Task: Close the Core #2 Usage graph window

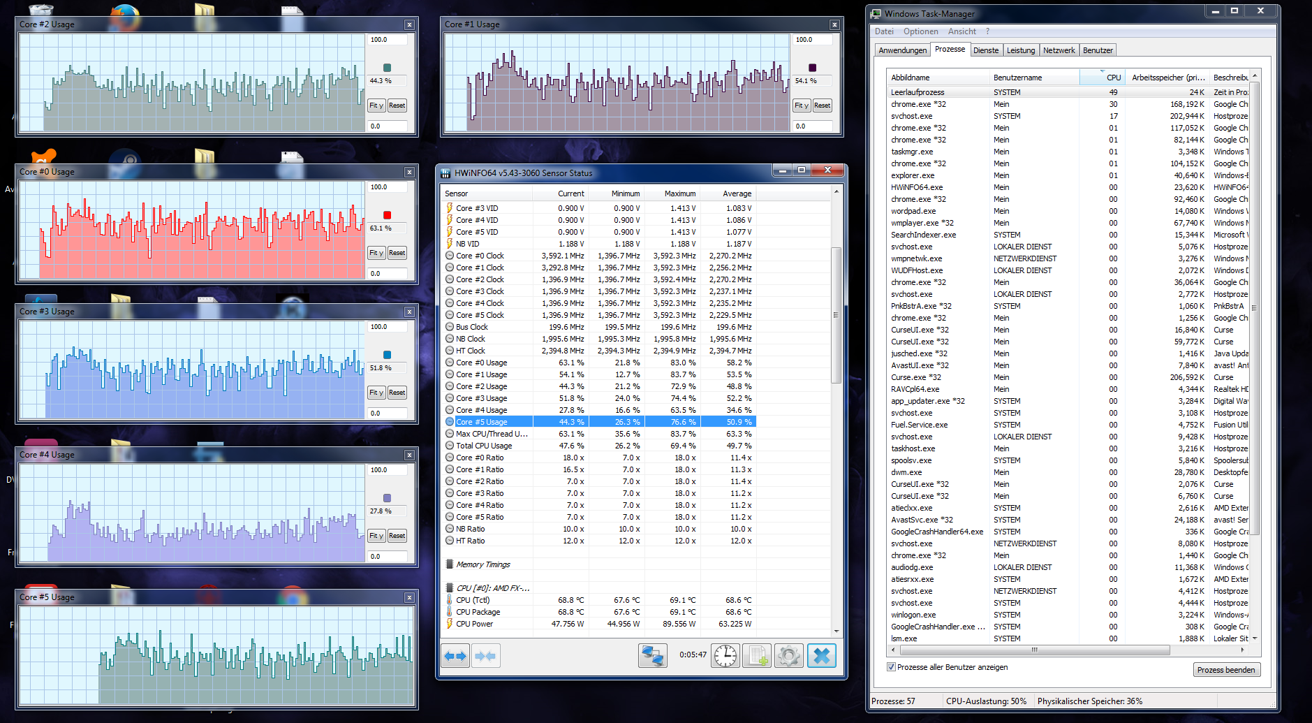Action: (x=409, y=25)
